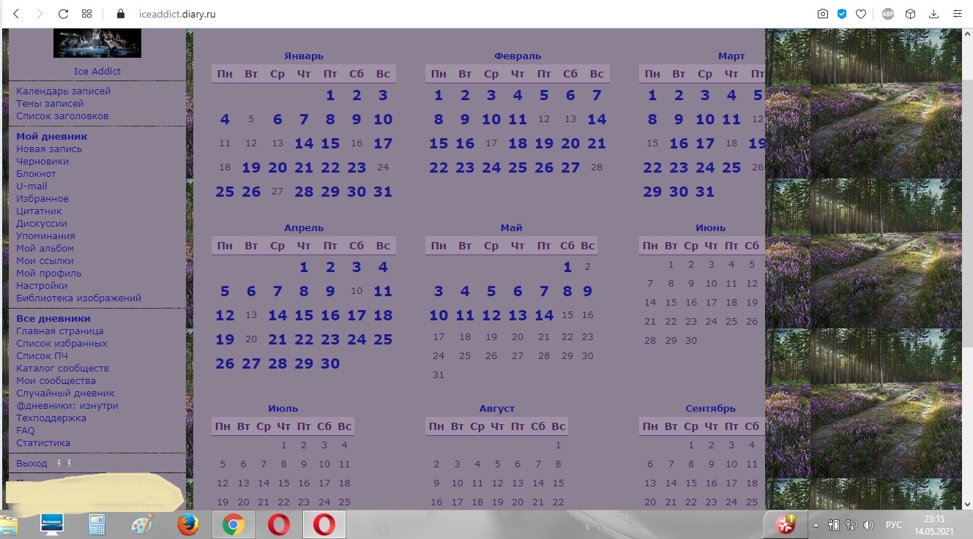Screen dimensions: 973x539
Task: Switch input language РУС indicator
Action: click(894, 525)
